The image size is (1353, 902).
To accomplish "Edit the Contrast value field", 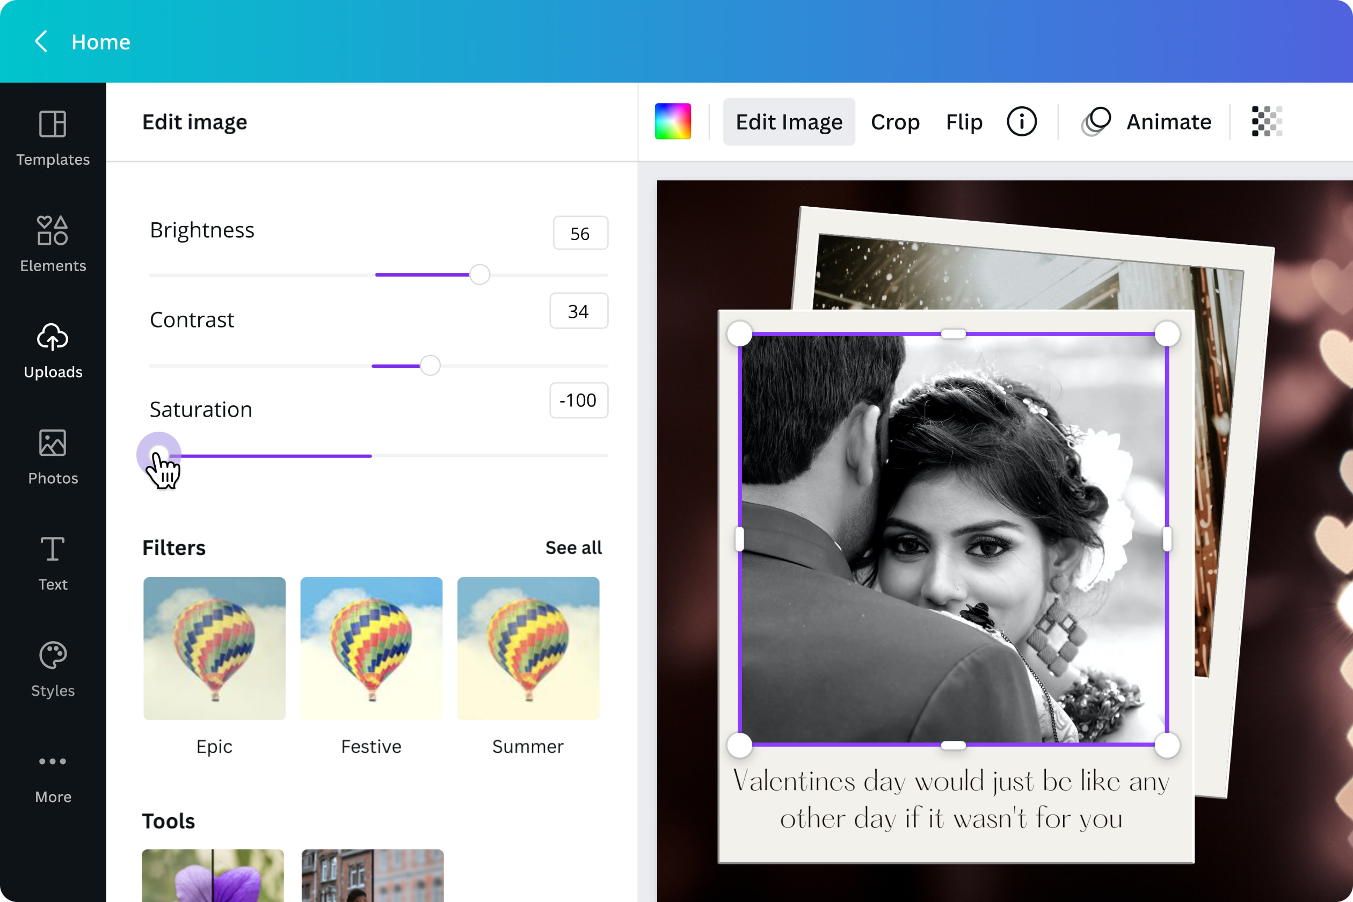I will click(x=579, y=311).
